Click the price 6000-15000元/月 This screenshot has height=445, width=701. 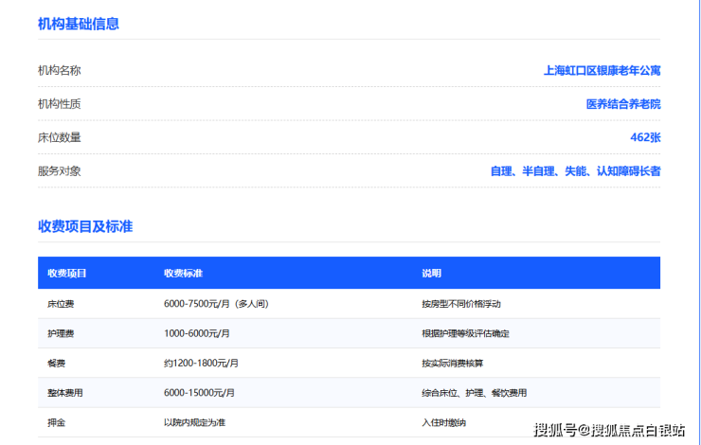199,393
